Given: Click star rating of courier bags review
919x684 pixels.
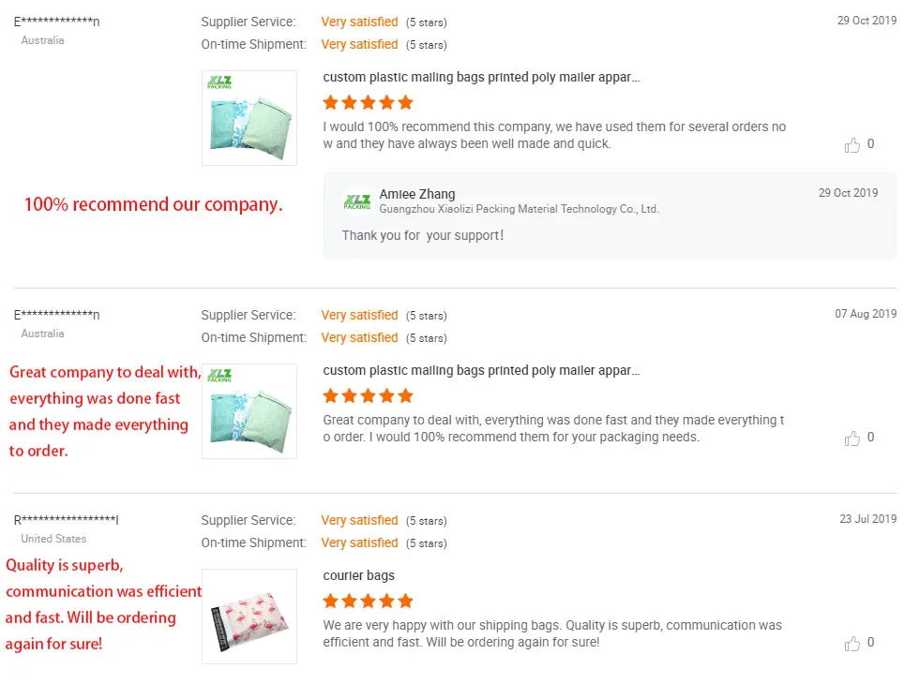Looking at the screenshot, I should (368, 601).
